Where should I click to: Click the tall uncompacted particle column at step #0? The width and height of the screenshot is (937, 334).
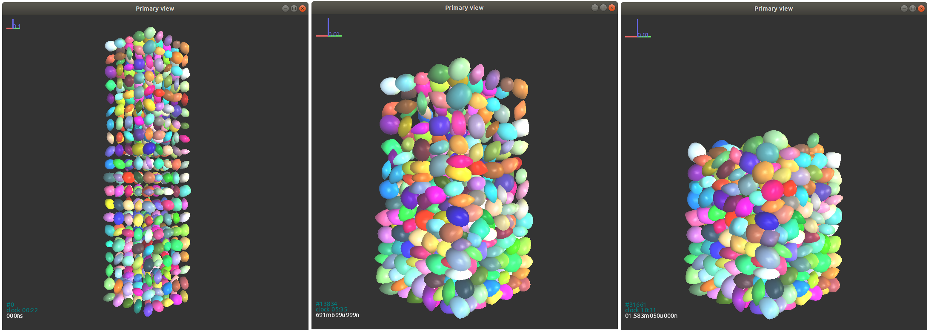pos(147,170)
